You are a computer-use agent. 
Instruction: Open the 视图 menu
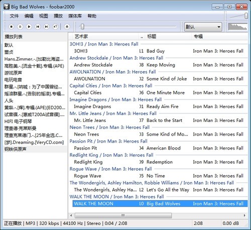(x=44, y=16)
